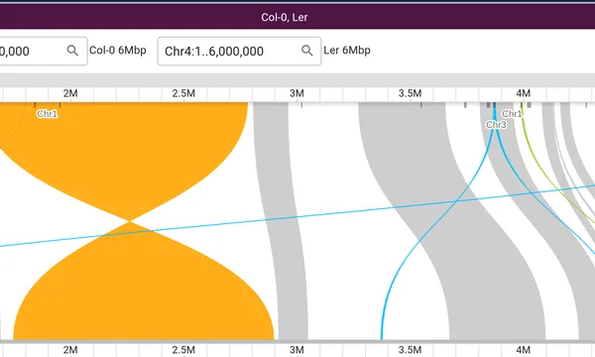Click the 4M mark on the top ruler

(x=523, y=93)
